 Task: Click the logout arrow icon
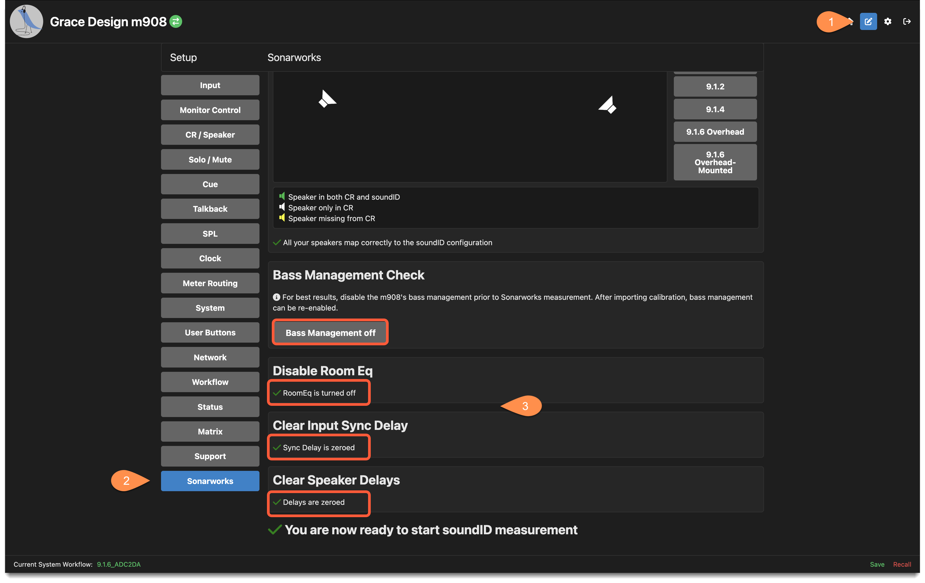[907, 21]
